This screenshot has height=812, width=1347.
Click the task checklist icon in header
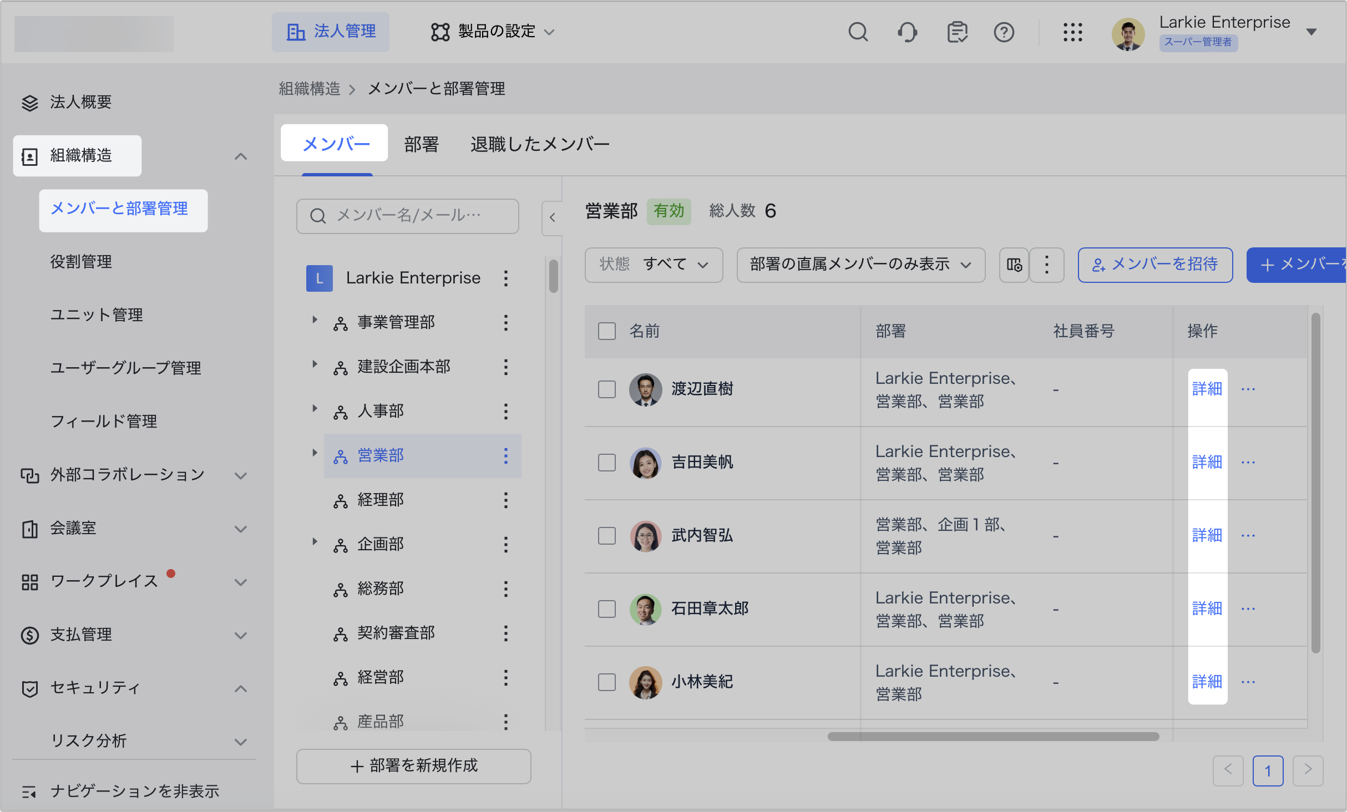[x=957, y=32]
